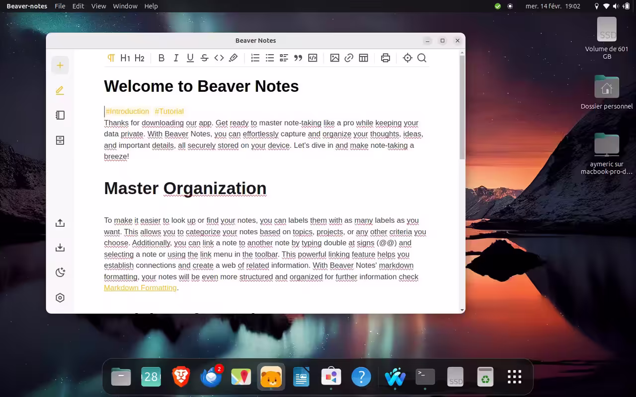
Task: Click the note's vertical scrollbar
Action: [462, 107]
